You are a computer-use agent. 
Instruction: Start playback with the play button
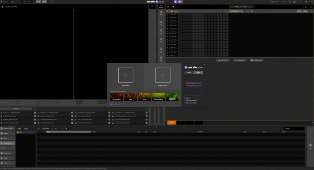(168, 7)
